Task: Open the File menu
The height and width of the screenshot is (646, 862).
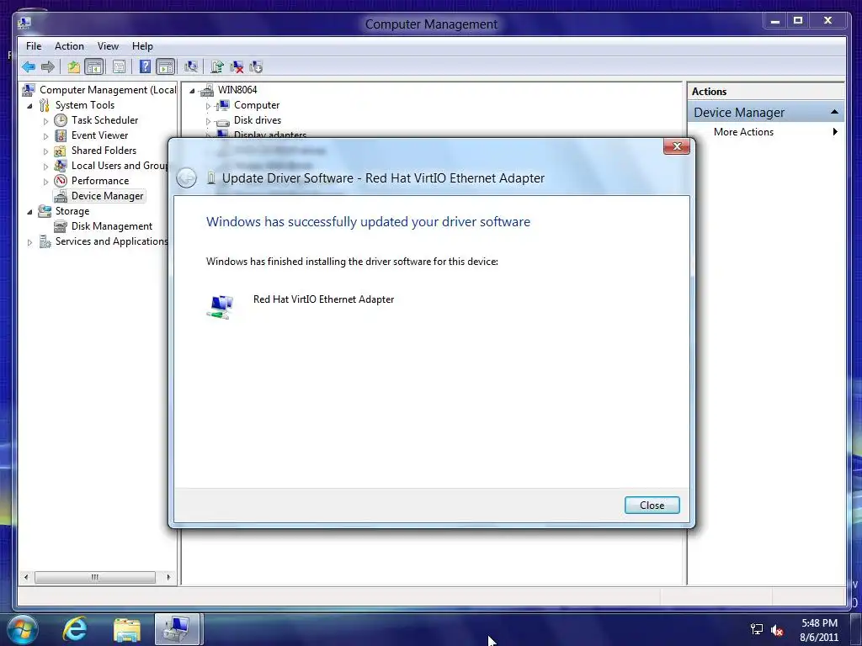Action: 34,46
